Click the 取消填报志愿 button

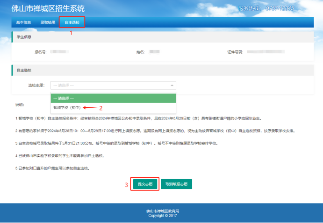(x=176, y=184)
